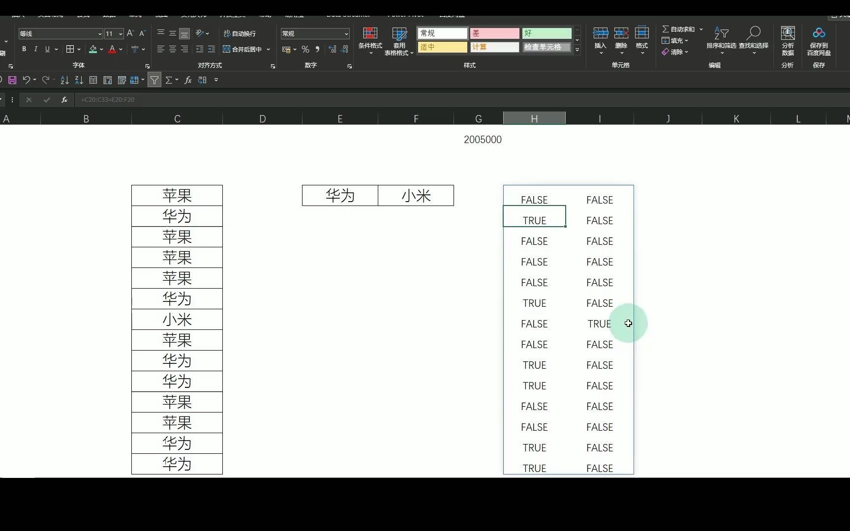Toggle the Filter button in quick toolbar
The height and width of the screenshot is (531, 850).
tap(154, 80)
